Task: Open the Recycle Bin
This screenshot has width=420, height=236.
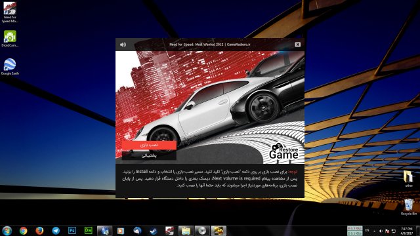Action: click(x=408, y=207)
